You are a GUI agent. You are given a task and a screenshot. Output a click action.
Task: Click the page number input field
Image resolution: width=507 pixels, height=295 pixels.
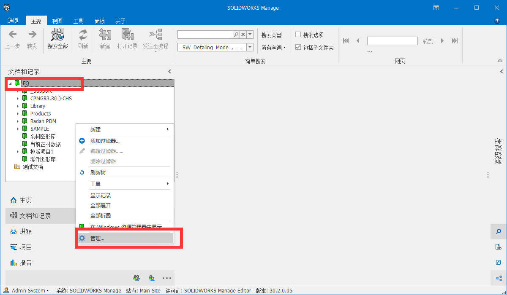[393, 41]
